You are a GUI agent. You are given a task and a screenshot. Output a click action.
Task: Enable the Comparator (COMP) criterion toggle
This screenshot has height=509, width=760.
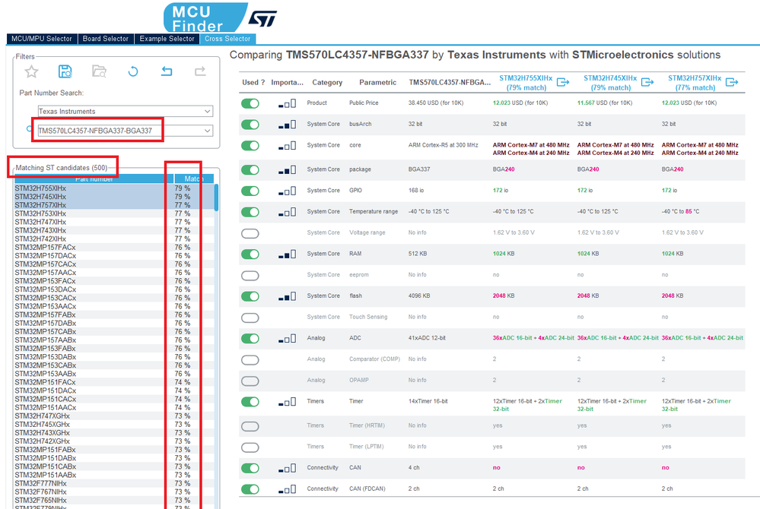point(250,360)
